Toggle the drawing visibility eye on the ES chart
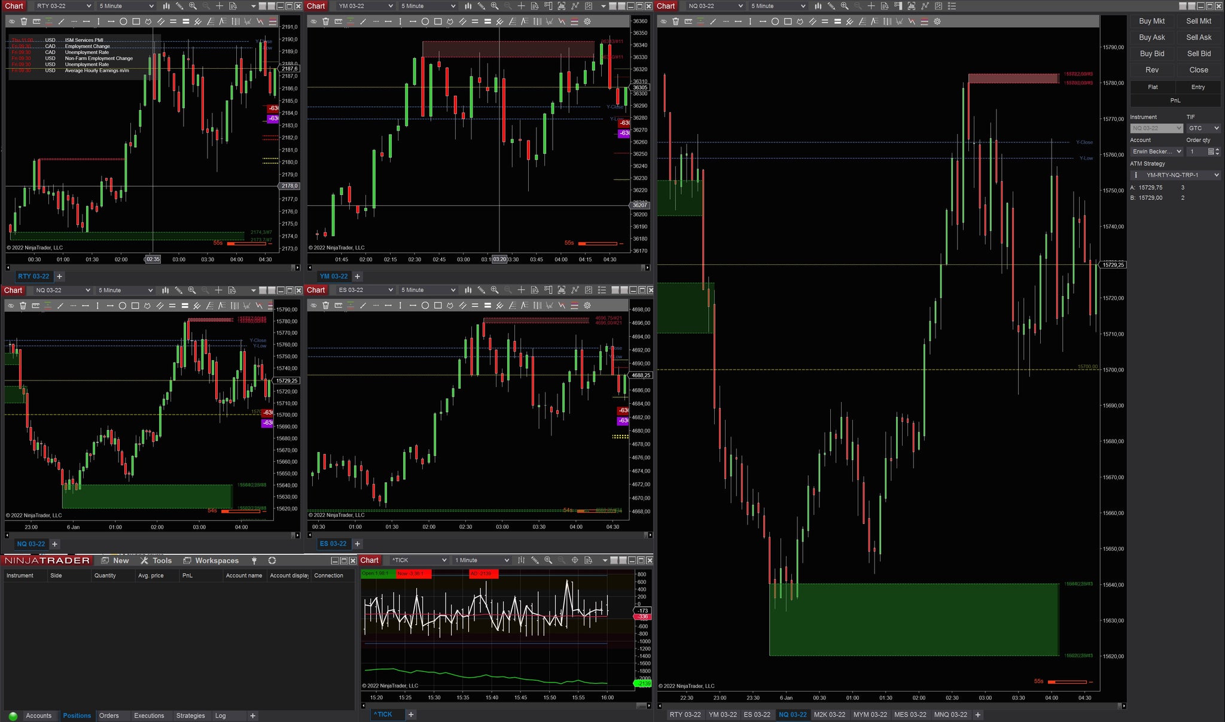Viewport: 1225px width, 722px height. (x=313, y=306)
